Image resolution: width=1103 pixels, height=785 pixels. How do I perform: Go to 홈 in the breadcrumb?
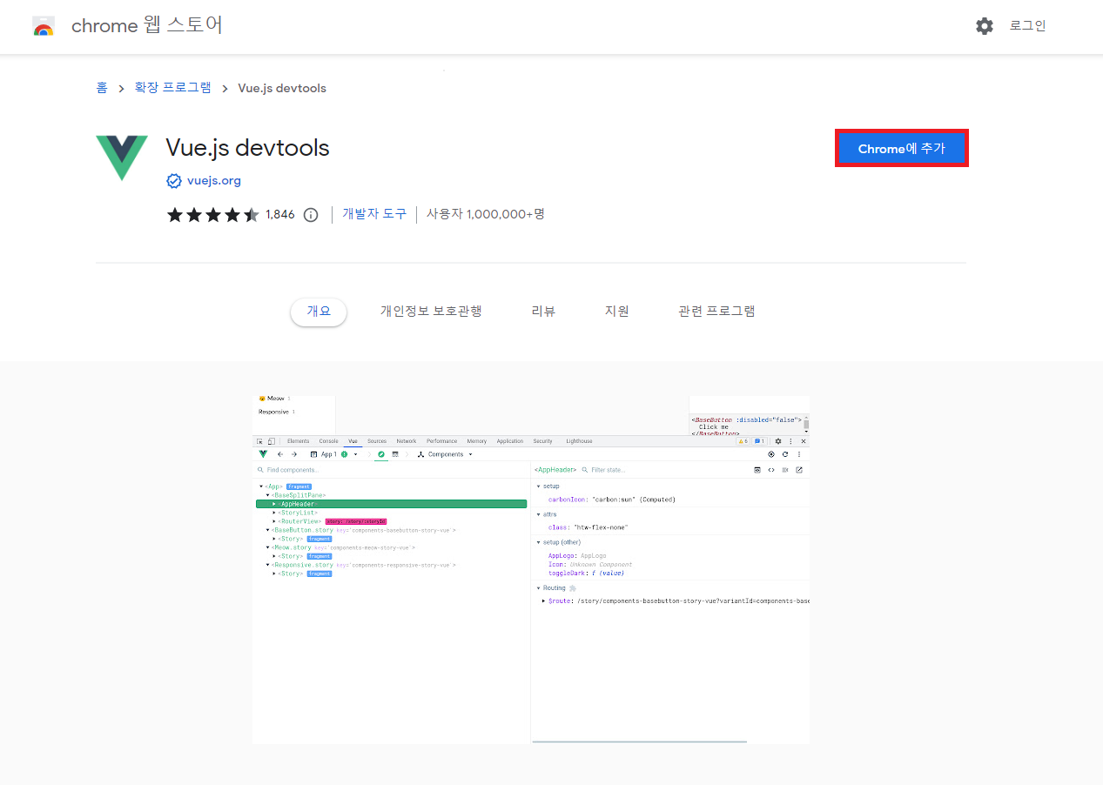coord(102,88)
